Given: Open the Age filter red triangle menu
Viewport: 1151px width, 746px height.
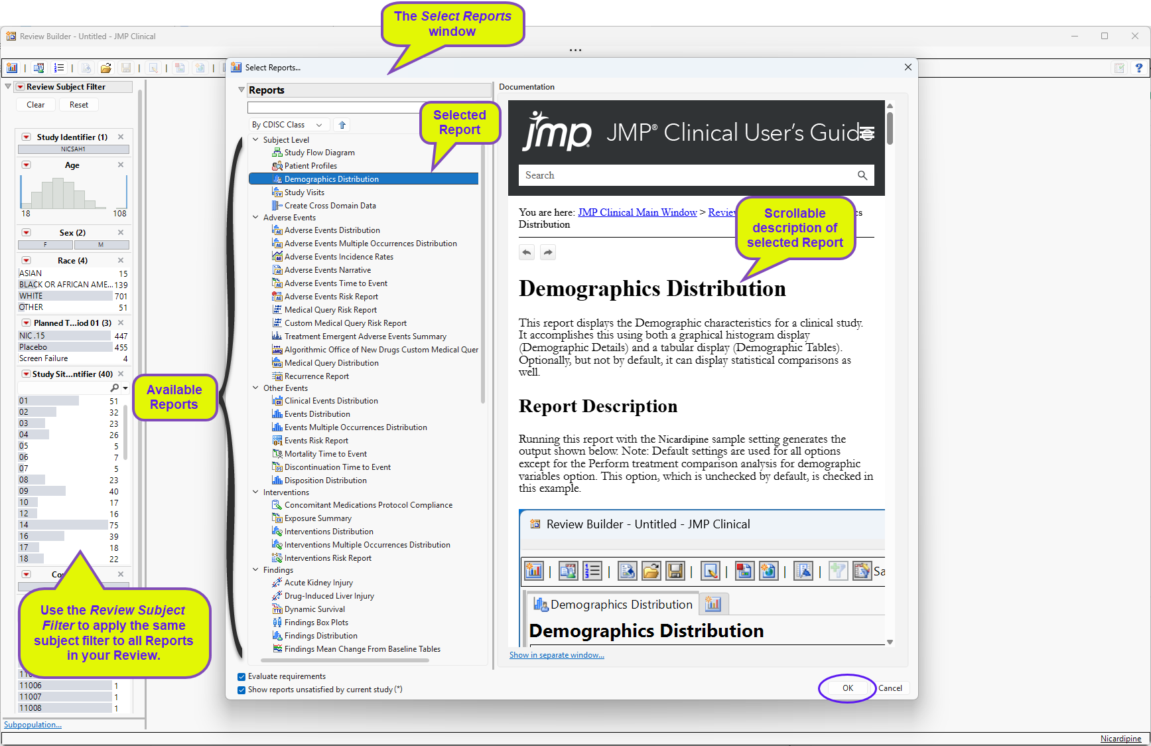Looking at the screenshot, I should tap(26, 165).
